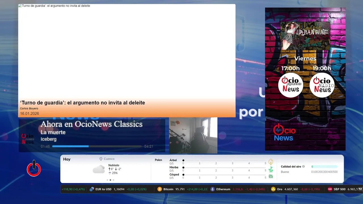Click the 17:00h schedule time
The height and width of the screenshot is (204, 363).
point(290,68)
